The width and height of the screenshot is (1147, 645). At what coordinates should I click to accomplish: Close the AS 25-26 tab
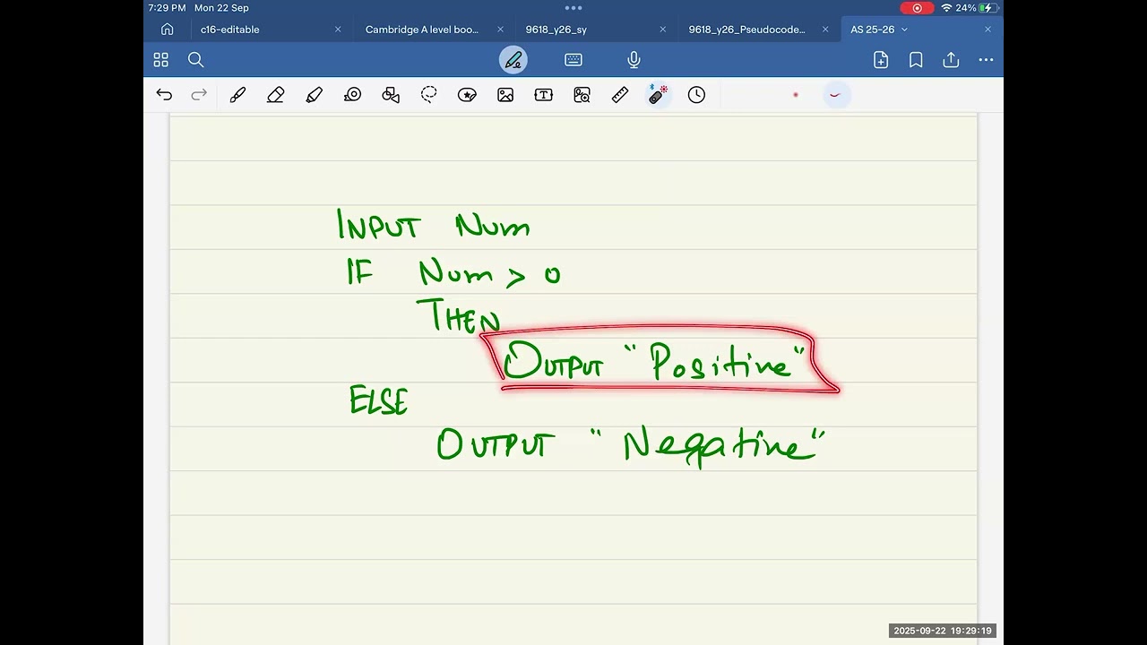[987, 30]
